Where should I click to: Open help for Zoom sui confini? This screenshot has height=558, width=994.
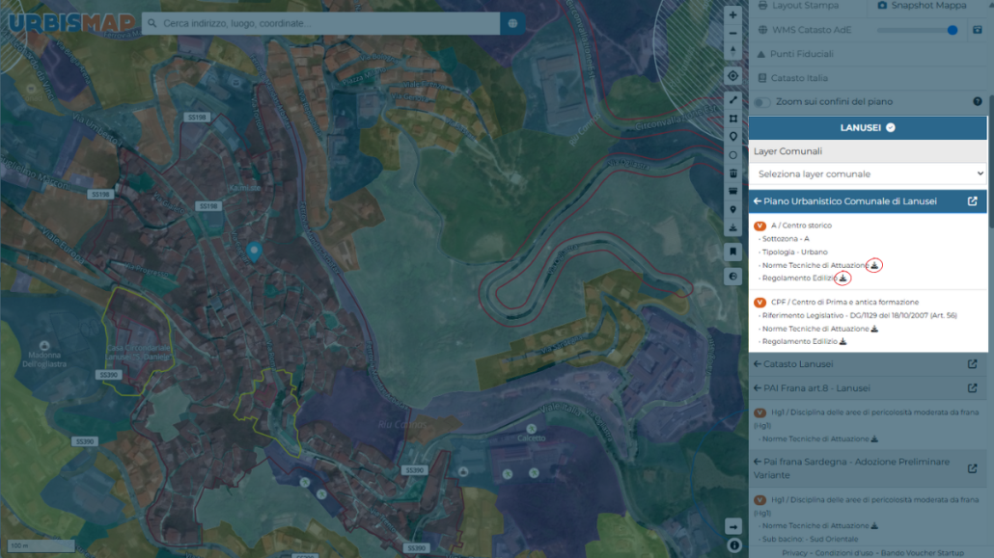click(x=977, y=101)
